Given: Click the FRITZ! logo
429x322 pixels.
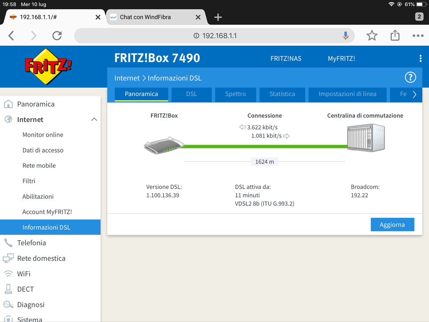Looking at the screenshot, I should (48, 66).
